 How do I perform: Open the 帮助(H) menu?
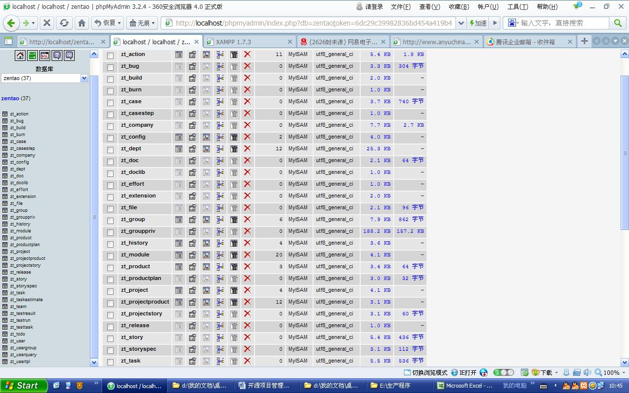[x=547, y=6]
